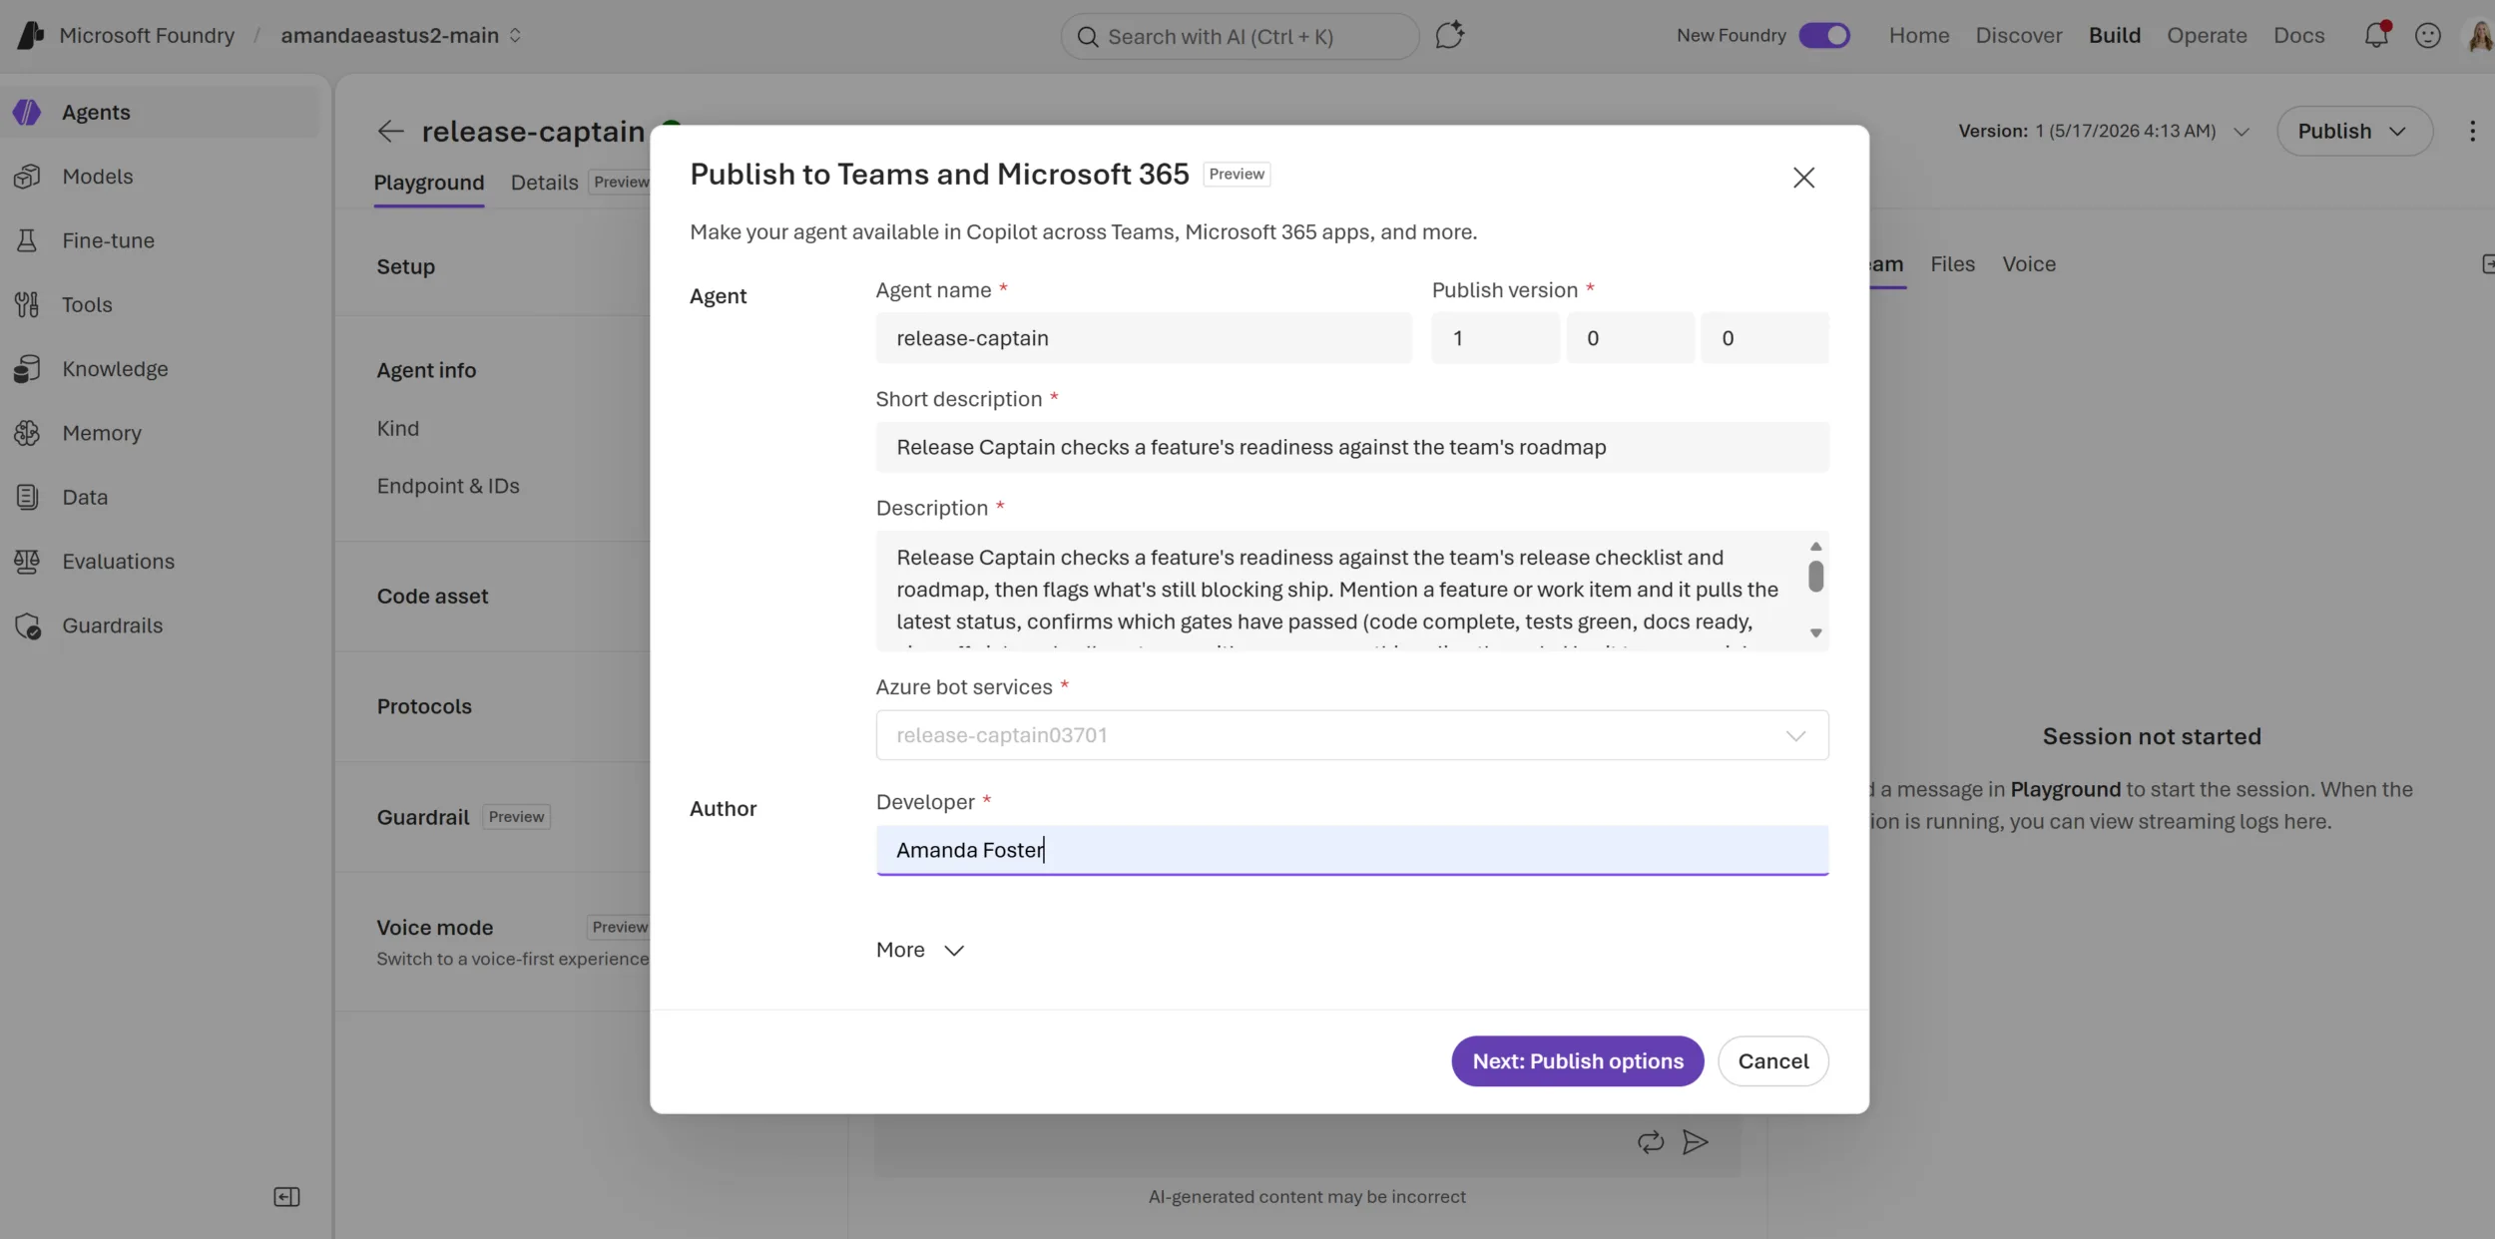
Task: Click the Search with AI box
Action: coord(1239,37)
